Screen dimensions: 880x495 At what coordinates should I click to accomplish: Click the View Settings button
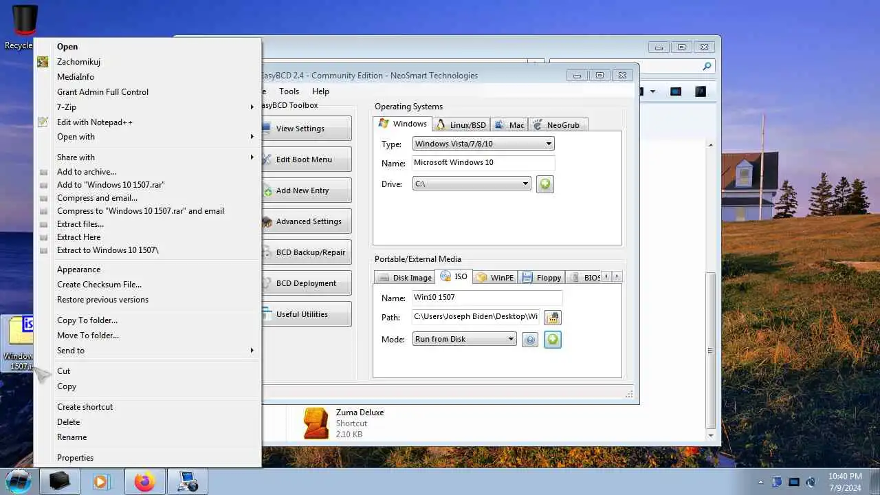coord(307,129)
